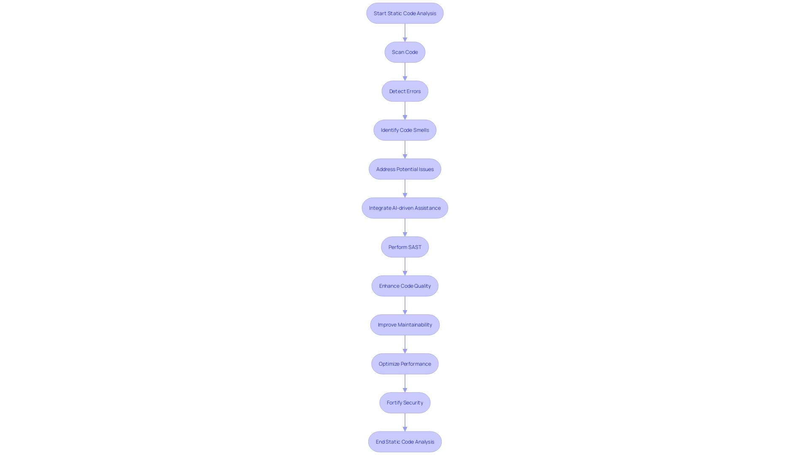
Task: Click the Identify Code Smells node
Action: coord(405,129)
